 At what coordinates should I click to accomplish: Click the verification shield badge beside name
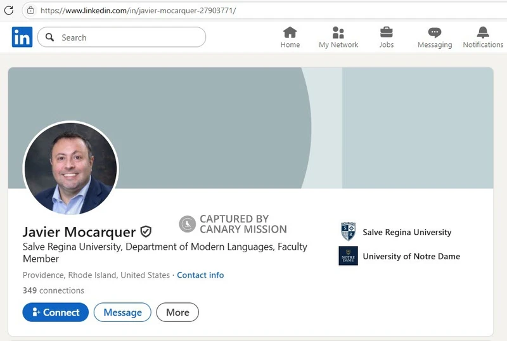click(146, 231)
